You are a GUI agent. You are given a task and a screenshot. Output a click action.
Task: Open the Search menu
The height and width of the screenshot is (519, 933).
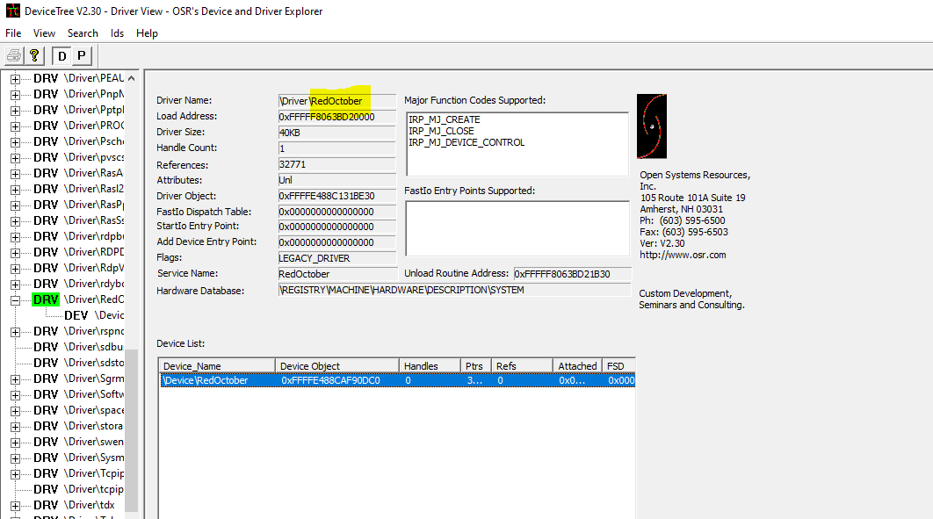[83, 33]
